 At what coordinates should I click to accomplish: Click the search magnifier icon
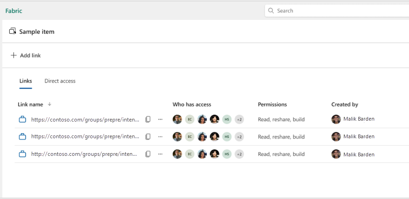tap(271, 11)
